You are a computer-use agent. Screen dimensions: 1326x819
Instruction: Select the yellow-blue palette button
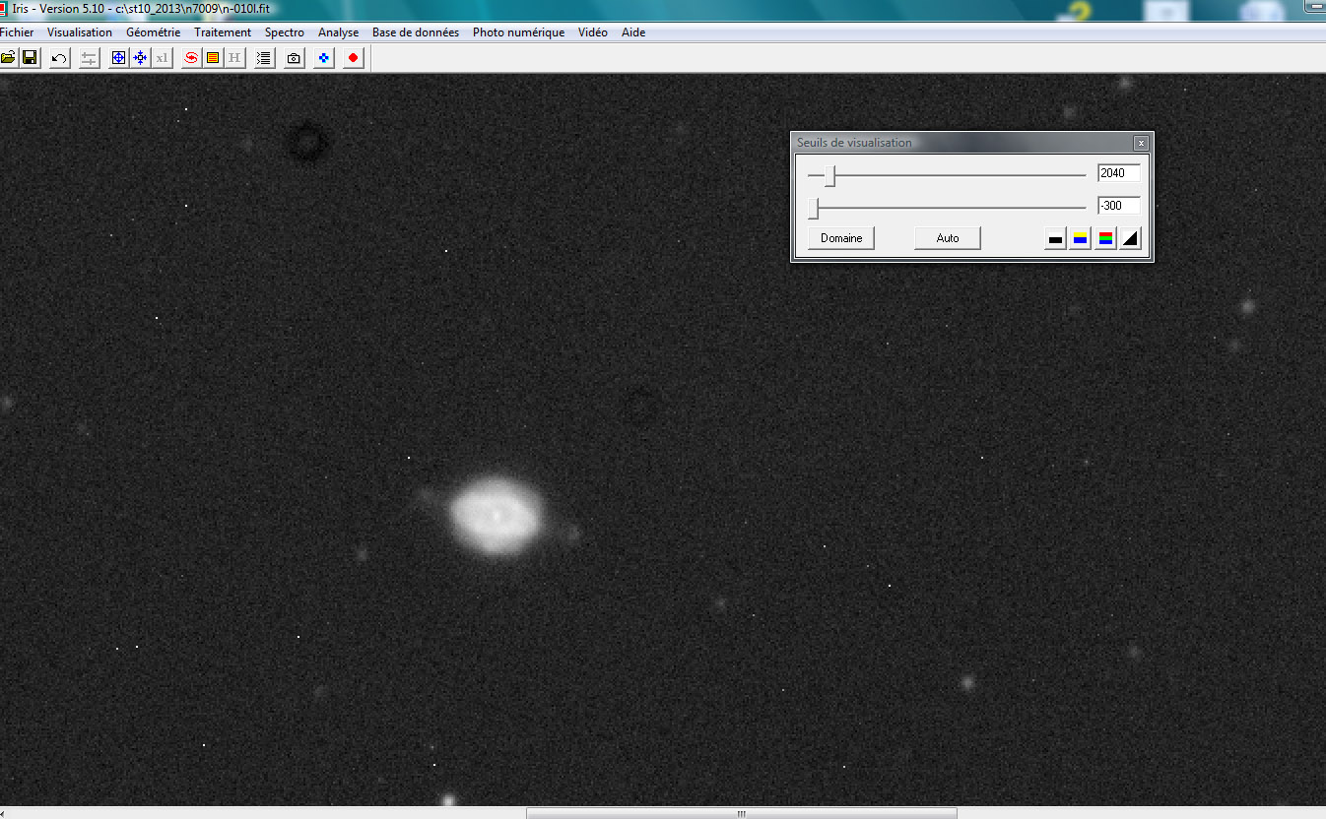(x=1080, y=238)
